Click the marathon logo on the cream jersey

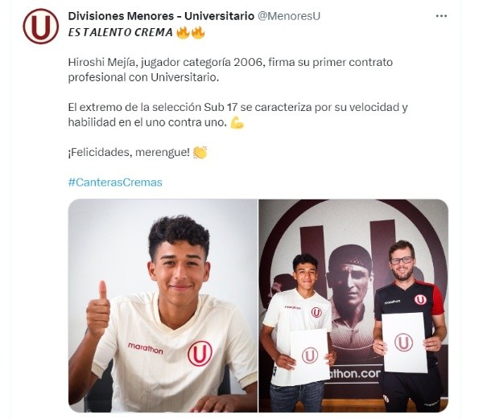[146, 348]
